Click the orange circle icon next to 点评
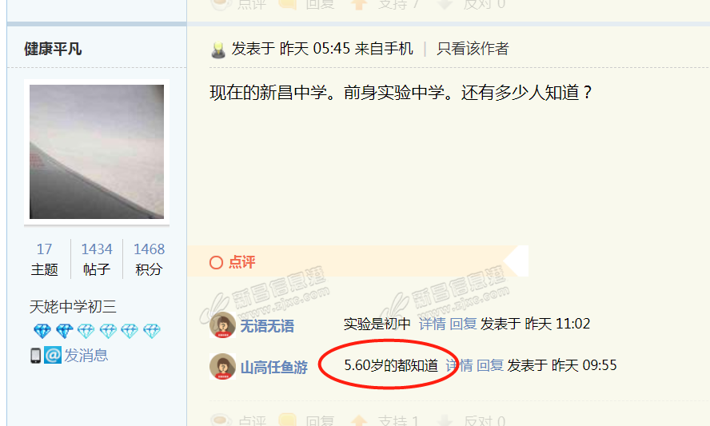Image resolution: width=710 pixels, height=426 pixels. click(217, 263)
